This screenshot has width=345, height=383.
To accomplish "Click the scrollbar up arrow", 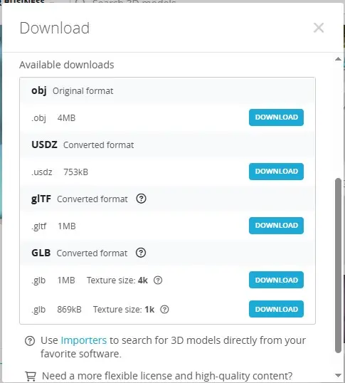I will tap(338, 59).
